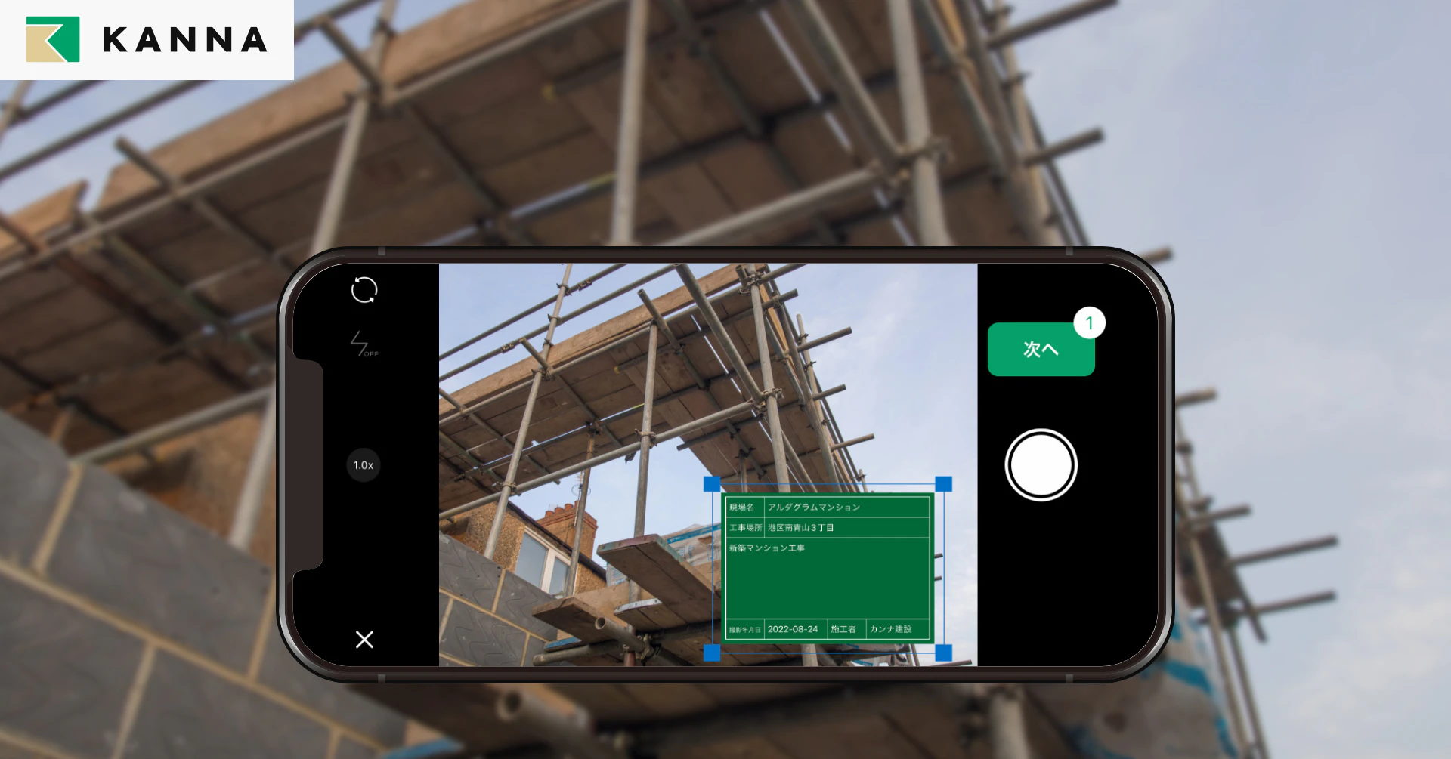Select the top-right blue resize handle
1451x759 pixels.
click(x=944, y=484)
